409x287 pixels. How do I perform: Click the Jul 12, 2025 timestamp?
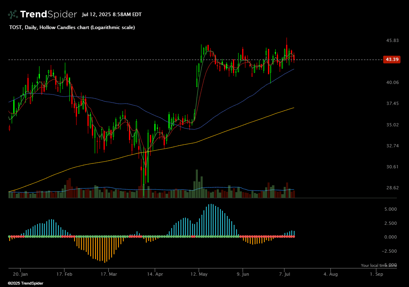tap(112, 15)
